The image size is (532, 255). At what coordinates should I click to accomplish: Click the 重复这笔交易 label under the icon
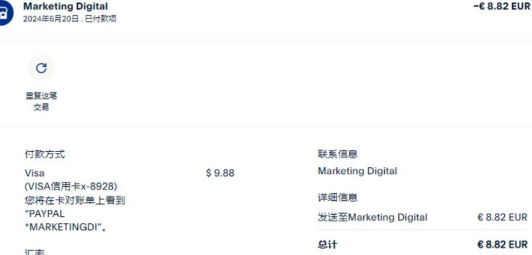(41, 101)
